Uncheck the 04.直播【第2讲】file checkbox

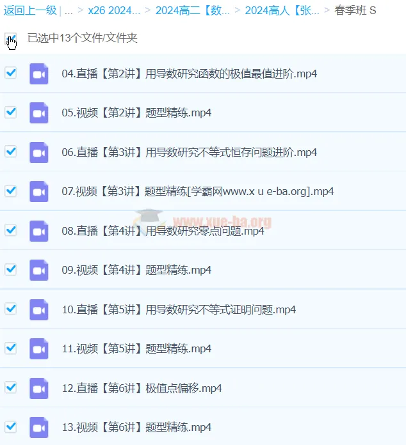(10, 73)
